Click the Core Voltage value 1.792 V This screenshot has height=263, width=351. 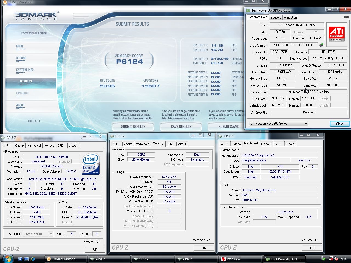pyautogui.click(x=70, y=171)
